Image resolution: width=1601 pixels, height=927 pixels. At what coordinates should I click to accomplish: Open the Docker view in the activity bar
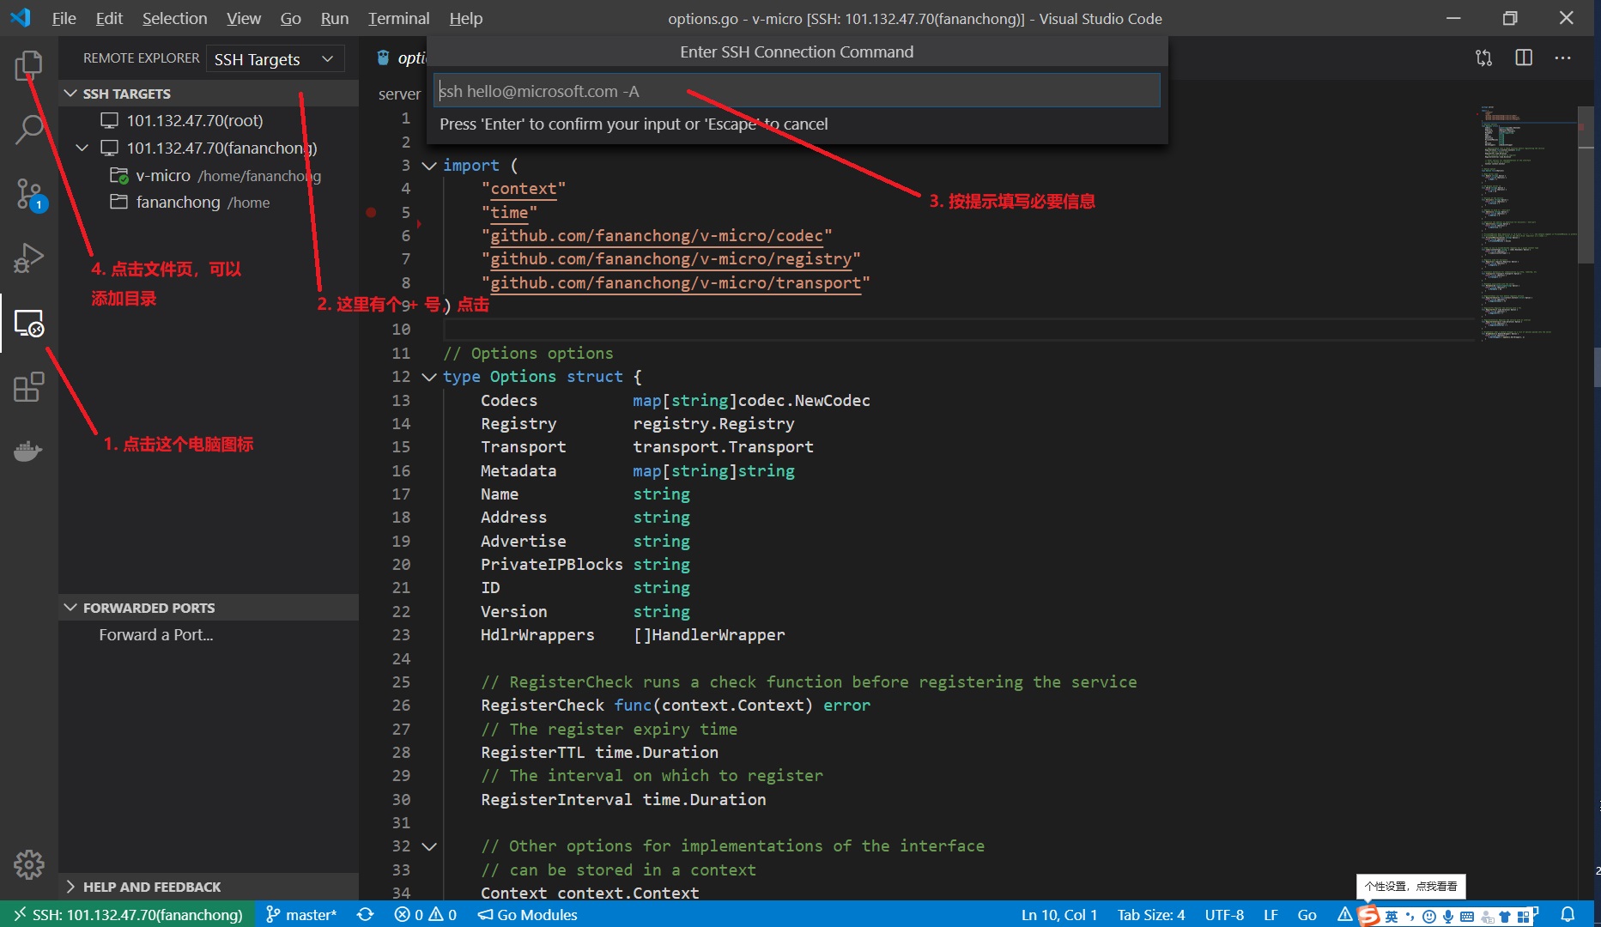[28, 451]
